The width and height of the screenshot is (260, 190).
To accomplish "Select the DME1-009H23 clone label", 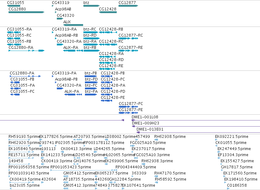I will pyautogui.click(x=146, y=123).
